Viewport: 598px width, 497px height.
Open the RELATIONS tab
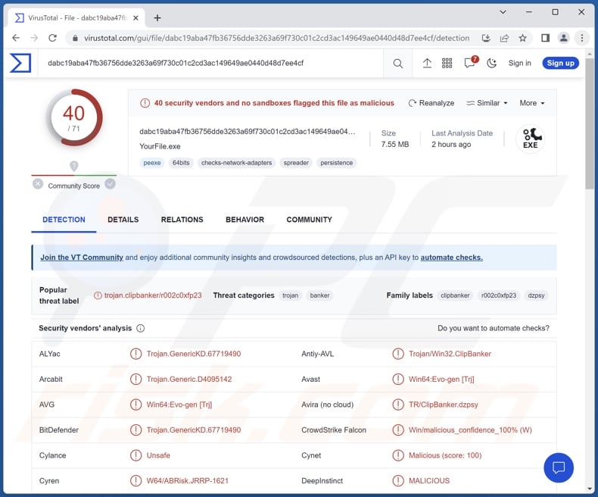pyautogui.click(x=182, y=220)
